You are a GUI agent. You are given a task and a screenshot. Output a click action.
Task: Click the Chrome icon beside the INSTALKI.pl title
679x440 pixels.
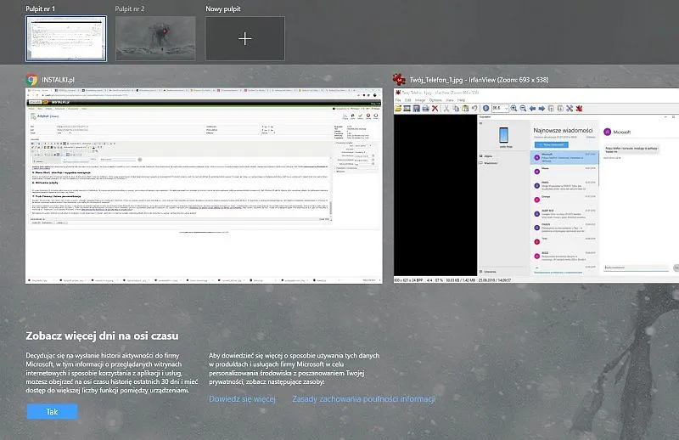(x=31, y=79)
